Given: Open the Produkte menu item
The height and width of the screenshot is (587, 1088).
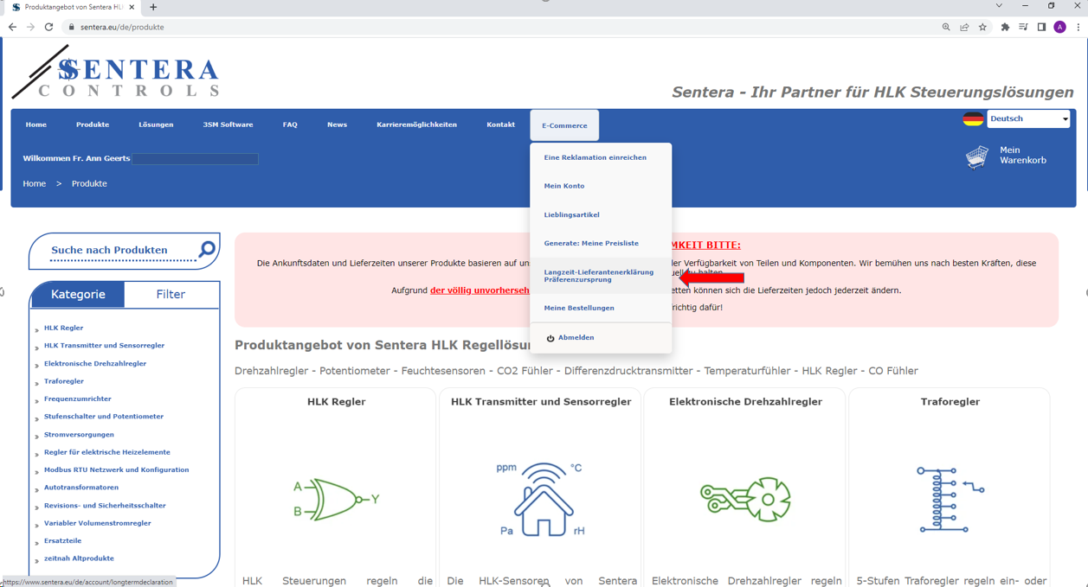Looking at the screenshot, I should coord(93,124).
